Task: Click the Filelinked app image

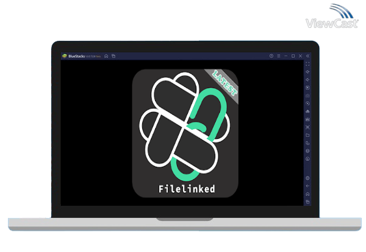Action: click(185, 133)
